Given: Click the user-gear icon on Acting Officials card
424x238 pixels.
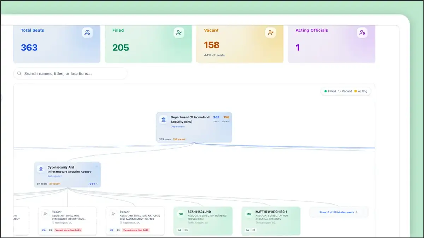Looking at the screenshot, I should click(x=362, y=33).
